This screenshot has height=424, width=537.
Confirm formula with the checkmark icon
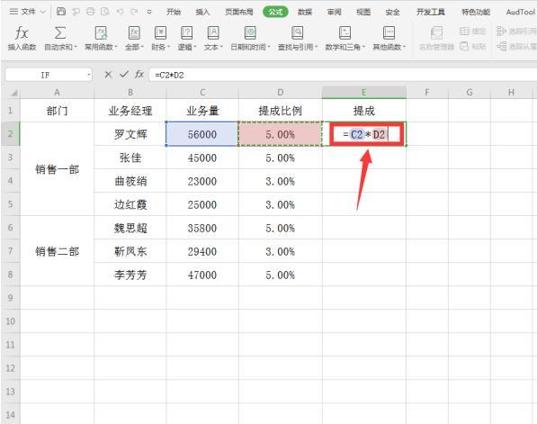(x=123, y=74)
